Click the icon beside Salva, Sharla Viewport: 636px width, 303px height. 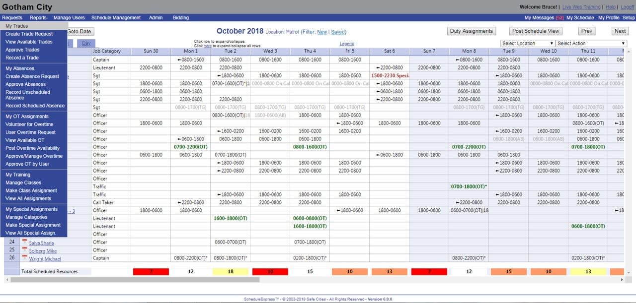[24, 242]
